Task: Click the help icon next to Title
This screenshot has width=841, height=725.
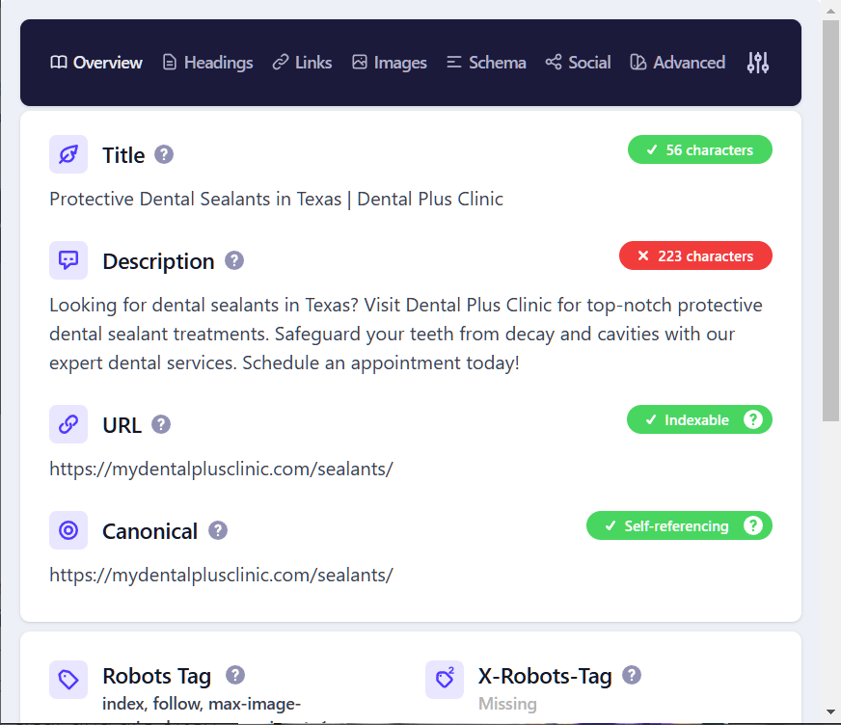Action: point(163,154)
